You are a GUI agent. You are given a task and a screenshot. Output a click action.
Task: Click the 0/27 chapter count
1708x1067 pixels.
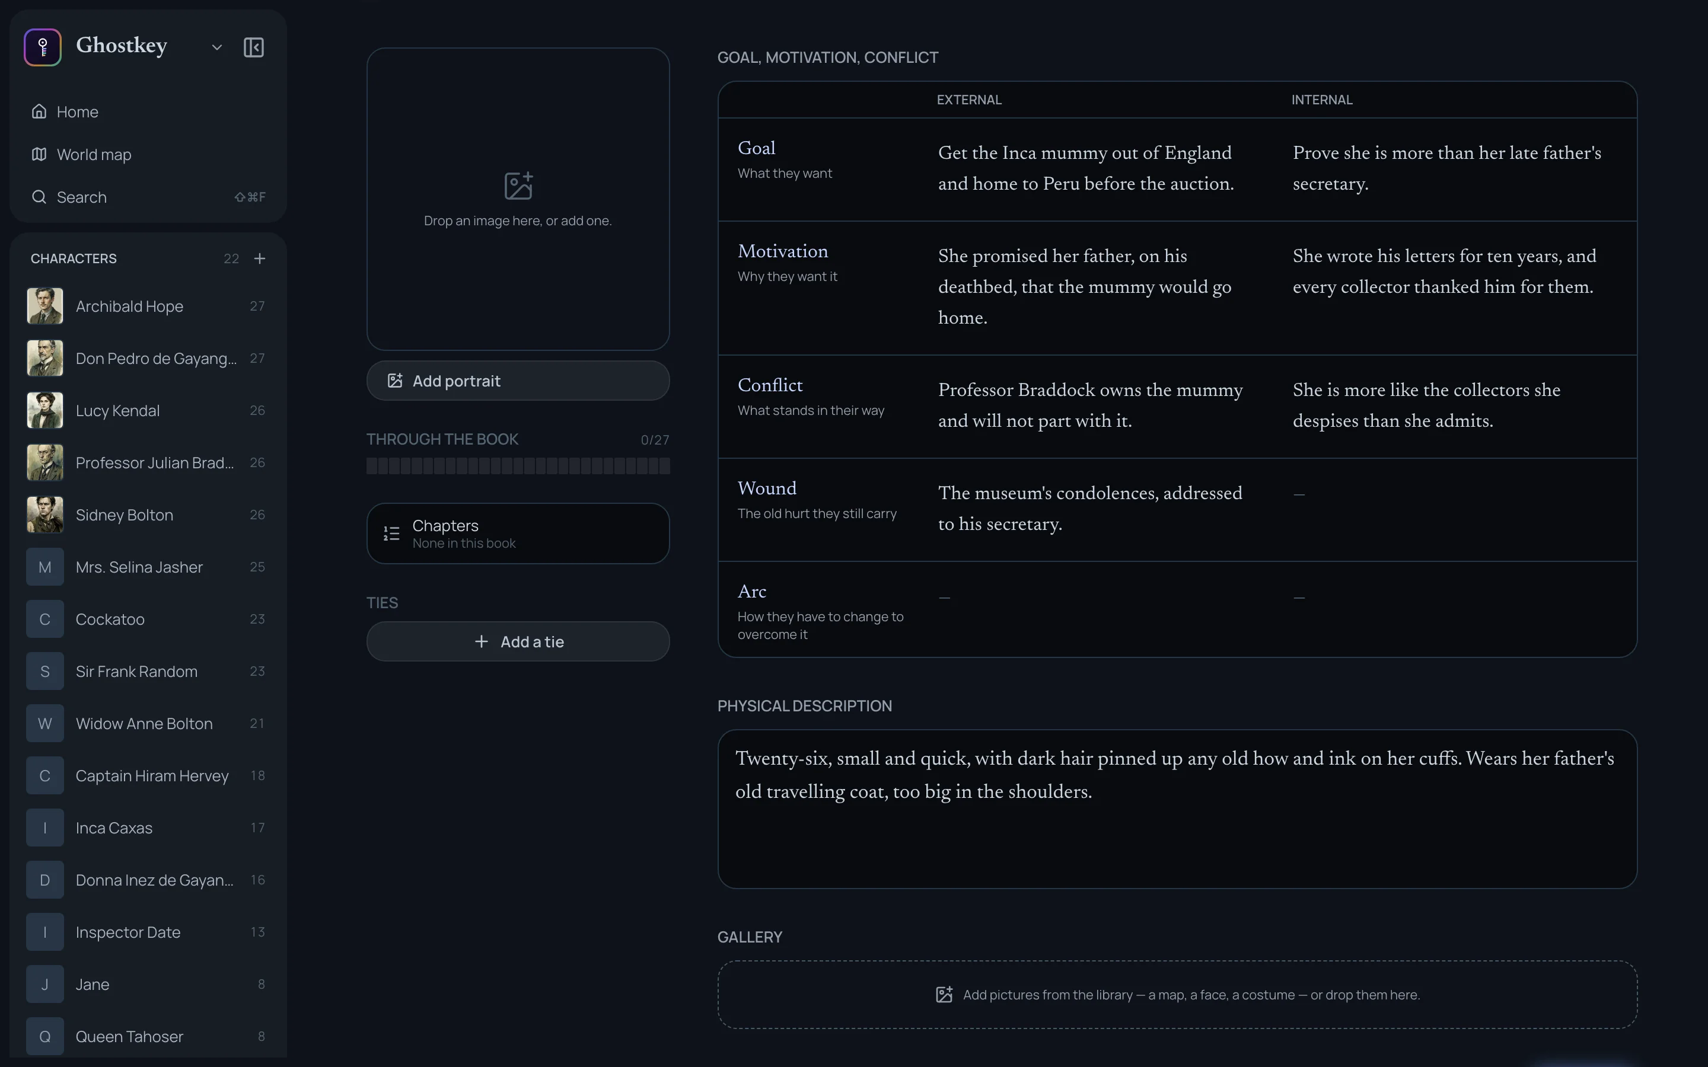click(x=654, y=440)
